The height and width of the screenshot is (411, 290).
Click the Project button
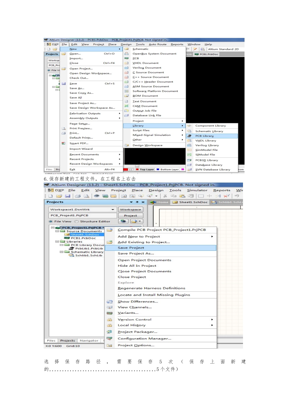(131, 216)
